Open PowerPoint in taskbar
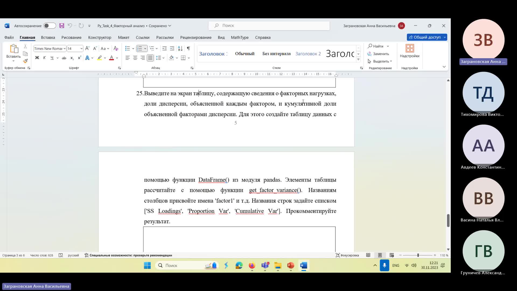 (291, 266)
